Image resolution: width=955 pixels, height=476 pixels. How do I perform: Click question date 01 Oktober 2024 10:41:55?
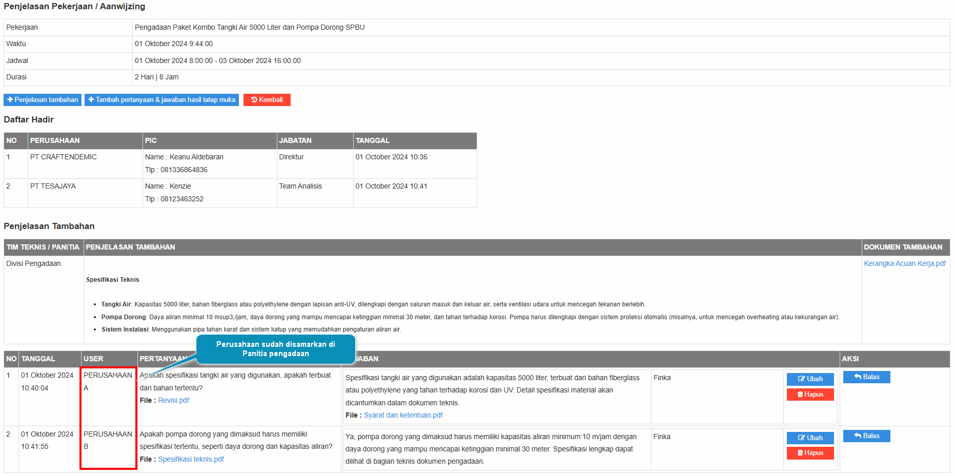point(47,440)
